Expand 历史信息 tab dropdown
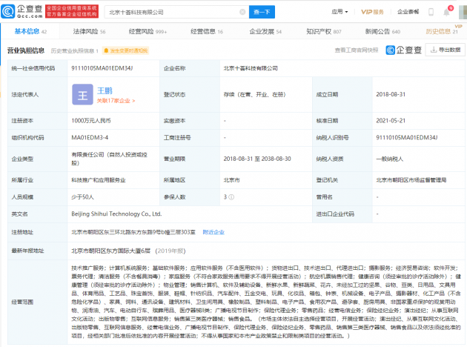Screen dimensions: 467x347 [x=442, y=32]
